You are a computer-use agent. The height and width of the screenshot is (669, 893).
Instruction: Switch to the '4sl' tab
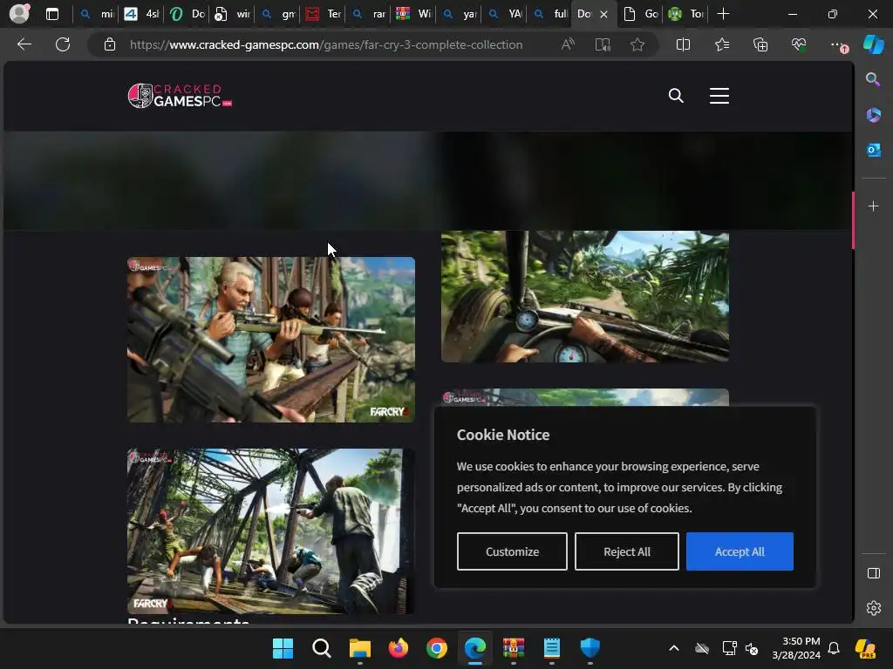pos(141,14)
